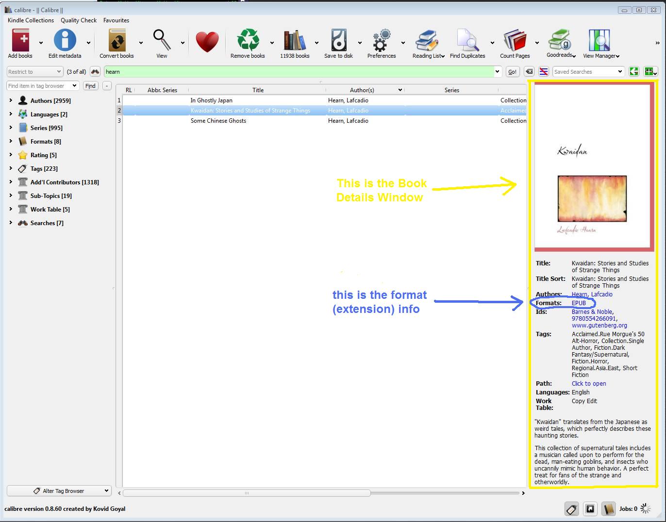The height and width of the screenshot is (522, 666).
Task: Open the Quality Check menu
Action: point(79,20)
